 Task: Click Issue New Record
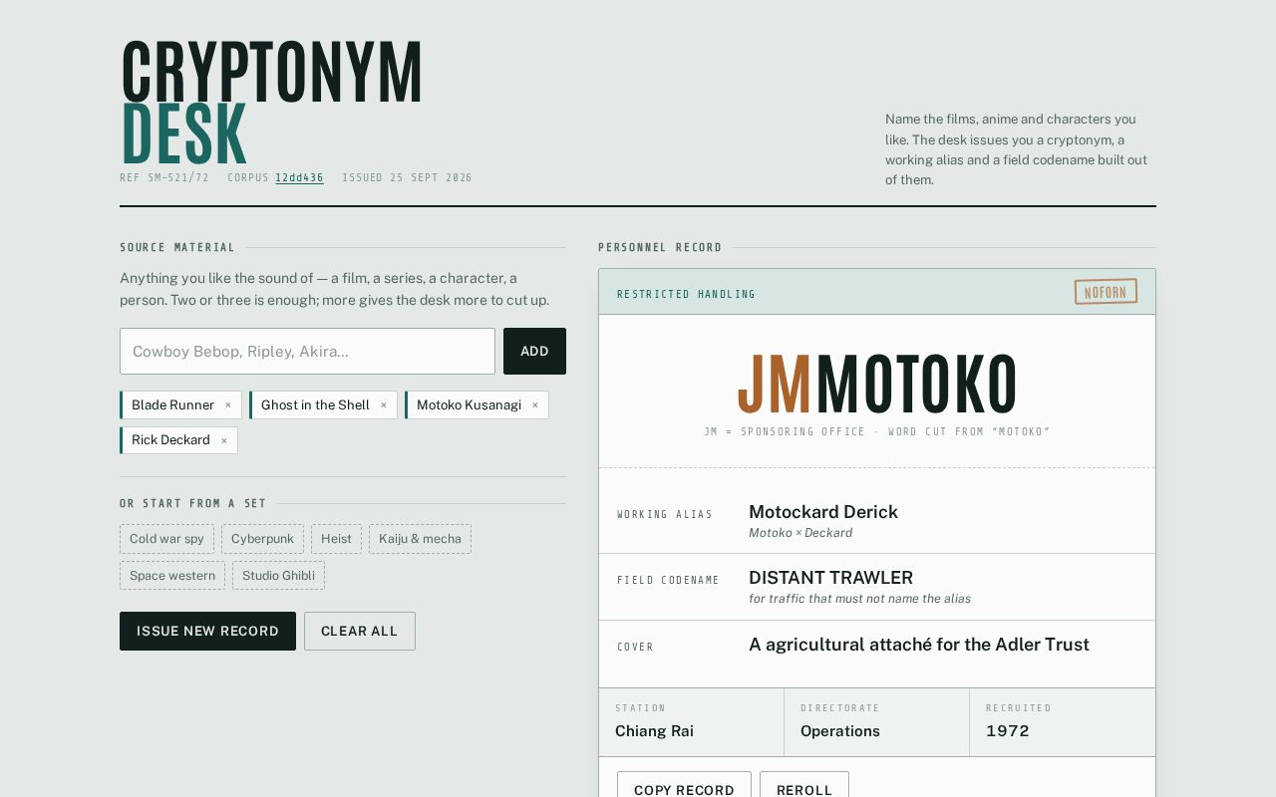tap(207, 632)
